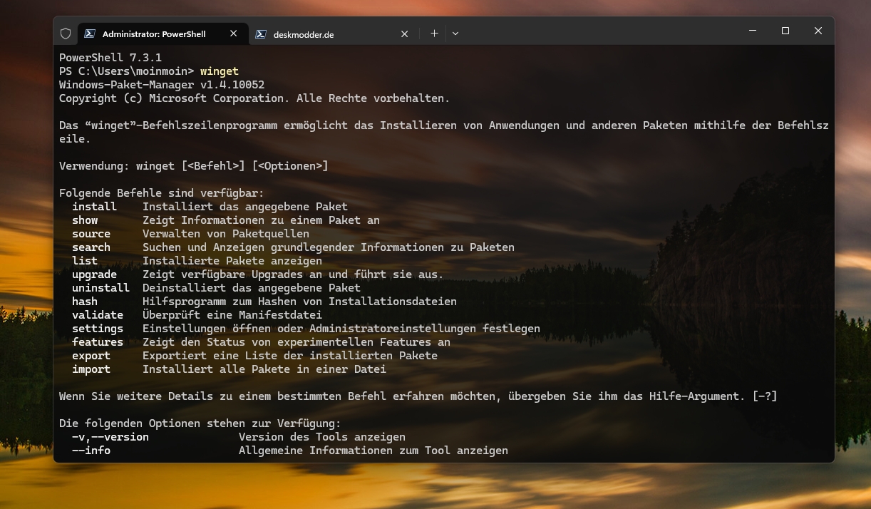Click the 'PowerShell 7.3.1' line
The image size is (871, 509).
click(x=110, y=58)
